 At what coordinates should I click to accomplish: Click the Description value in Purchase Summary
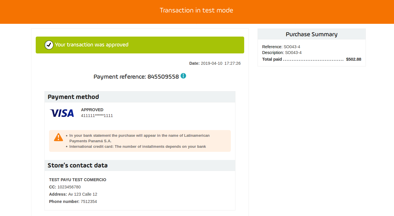293,53
